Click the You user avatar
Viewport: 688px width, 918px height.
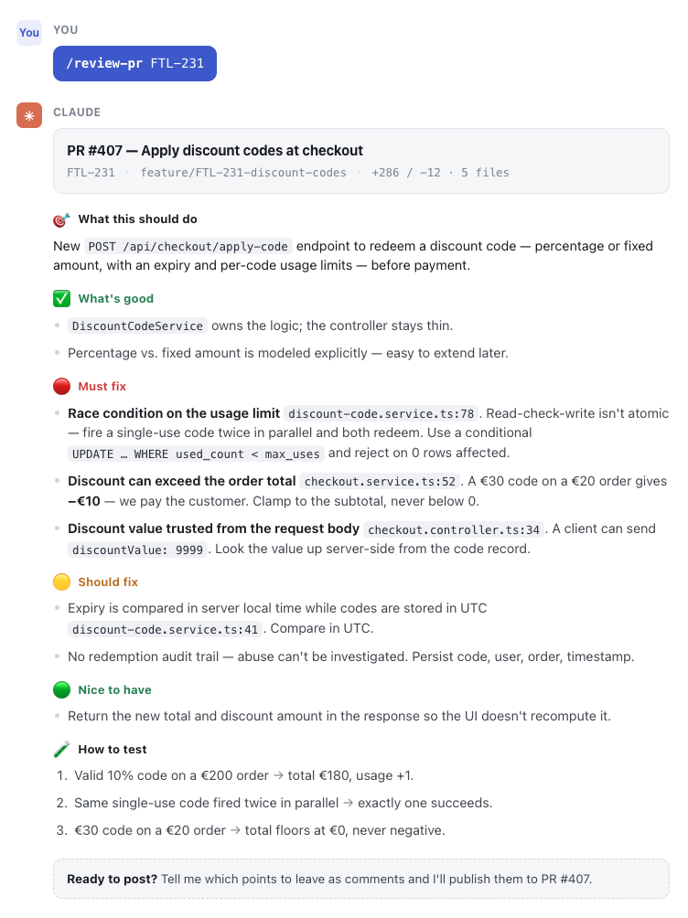point(28,32)
